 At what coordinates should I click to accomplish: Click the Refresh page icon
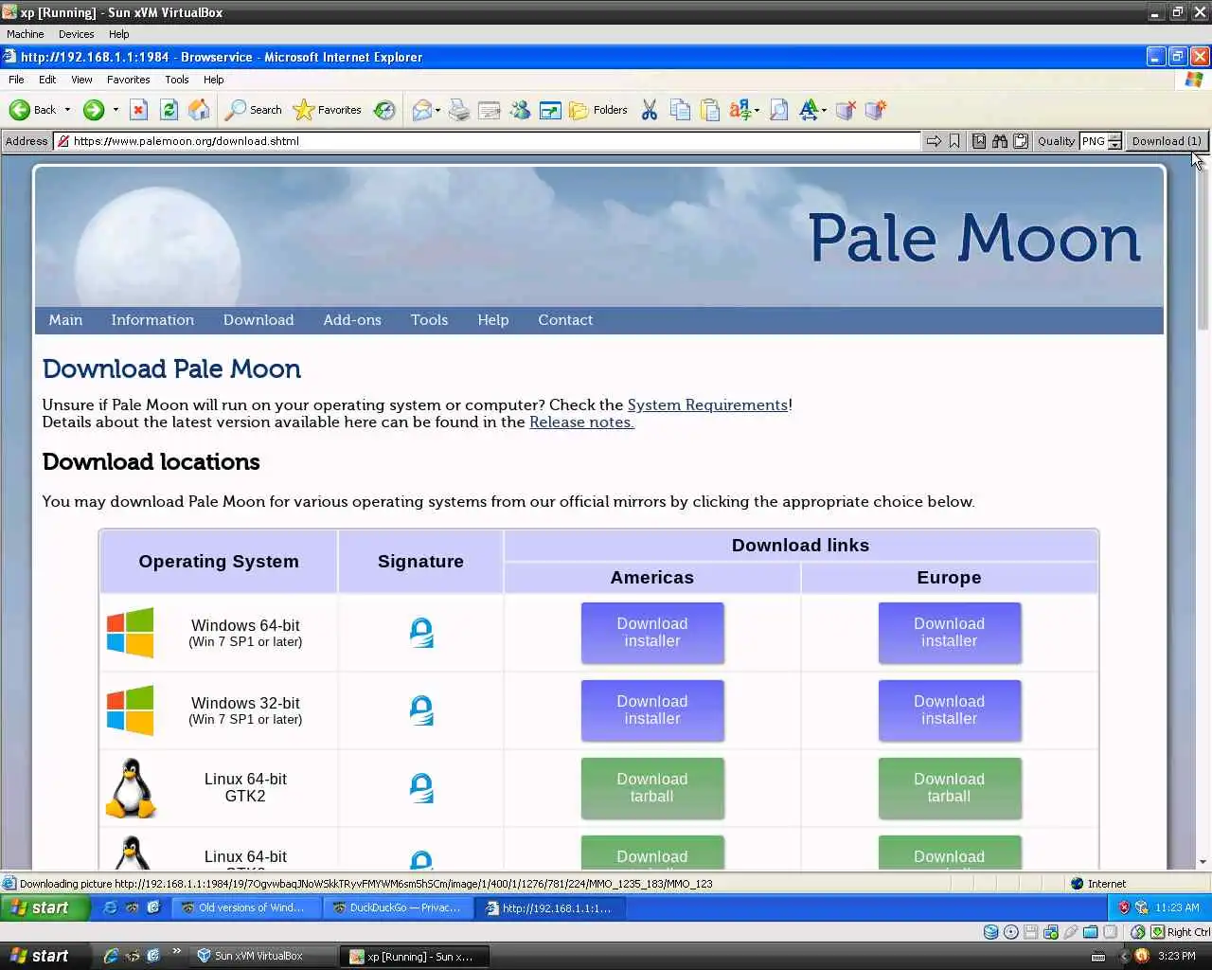169,110
